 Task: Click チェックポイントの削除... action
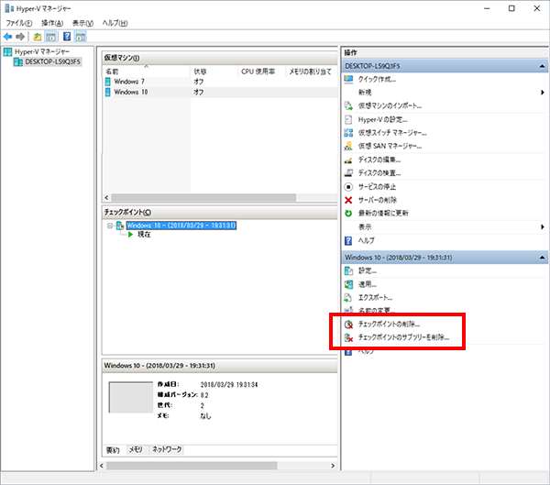(x=389, y=325)
